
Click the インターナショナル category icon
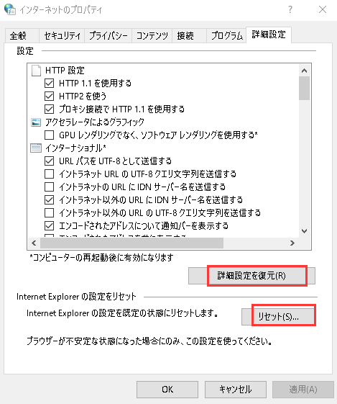tap(36, 148)
